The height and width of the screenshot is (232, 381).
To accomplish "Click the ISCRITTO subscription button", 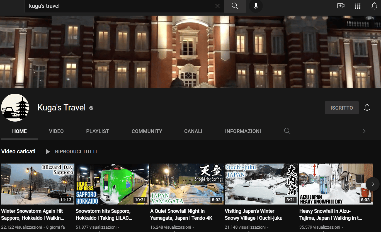I will click(x=342, y=108).
